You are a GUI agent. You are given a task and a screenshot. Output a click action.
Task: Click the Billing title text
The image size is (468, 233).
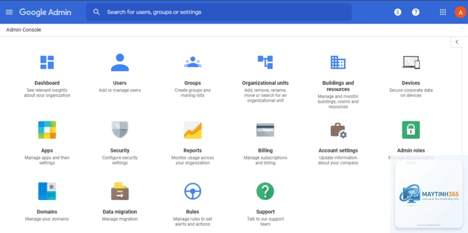(265, 151)
